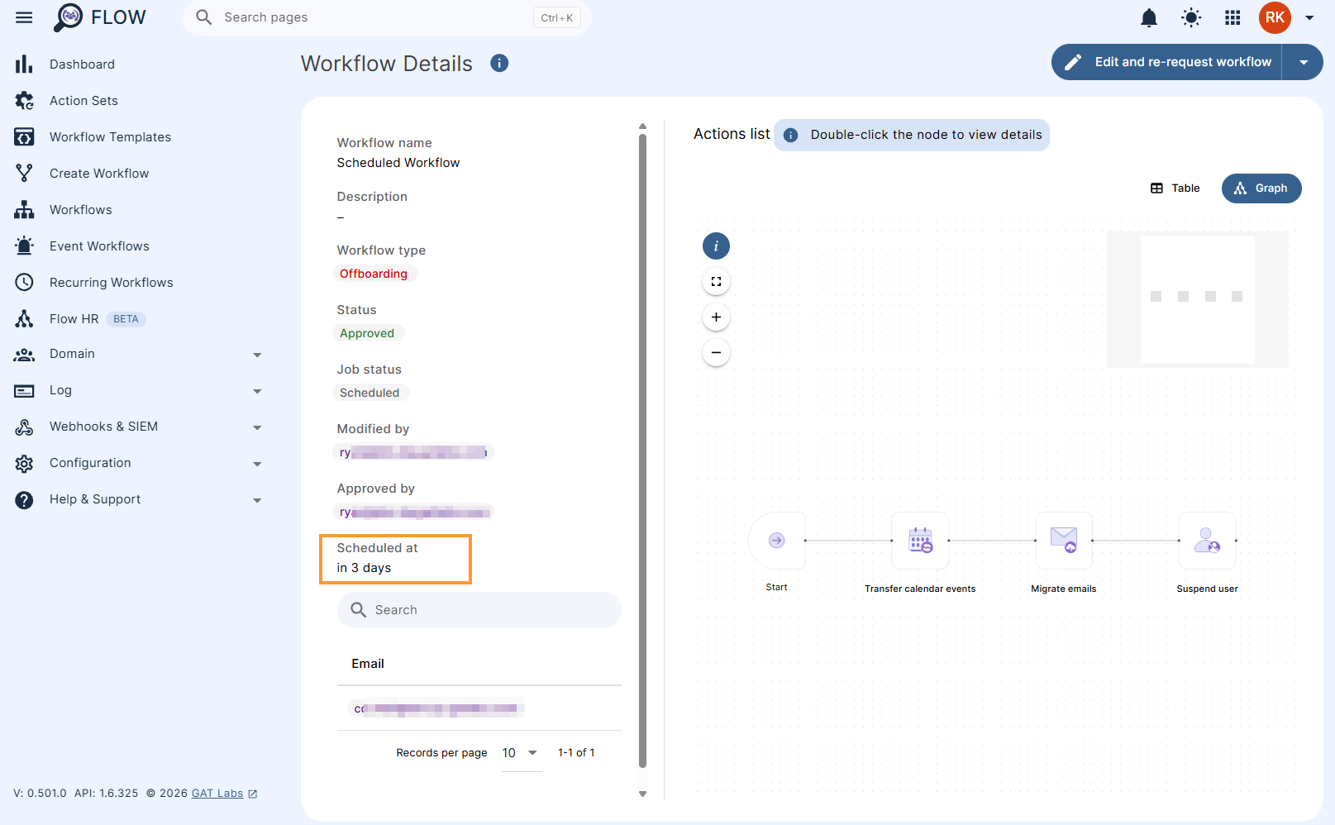The height and width of the screenshot is (825, 1335).
Task: Fit graph to view button
Action: point(716,282)
